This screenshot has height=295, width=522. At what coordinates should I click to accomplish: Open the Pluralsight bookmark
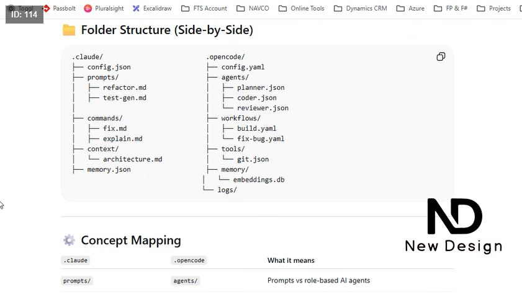tap(104, 8)
